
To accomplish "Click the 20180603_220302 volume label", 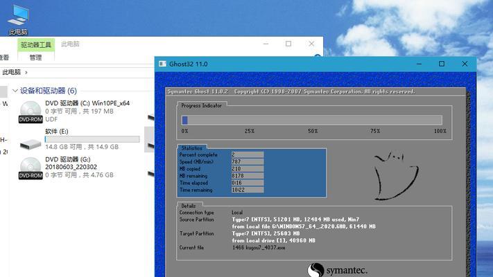I will (71, 167).
